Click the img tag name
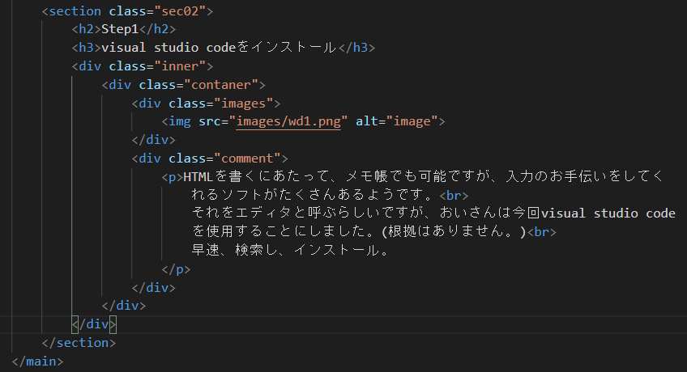This screenshot has height=372, width=687. point(180,121)
